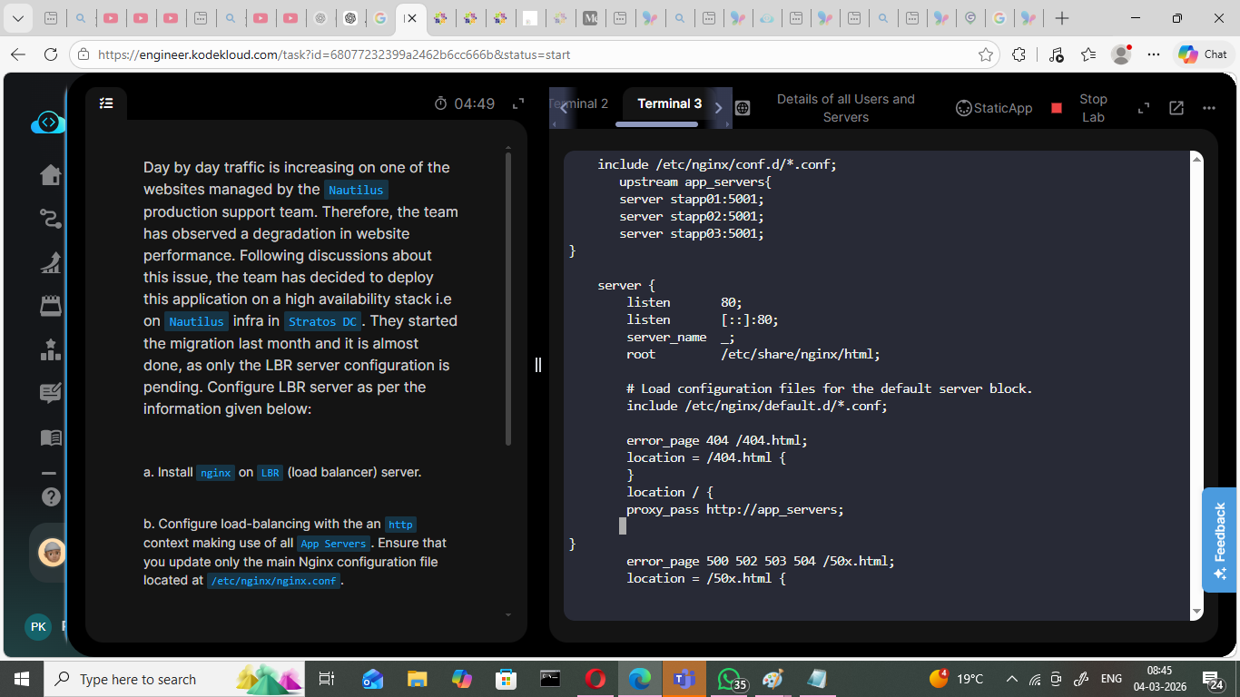Open Details of all Users and Servers

tap(845, 108)
